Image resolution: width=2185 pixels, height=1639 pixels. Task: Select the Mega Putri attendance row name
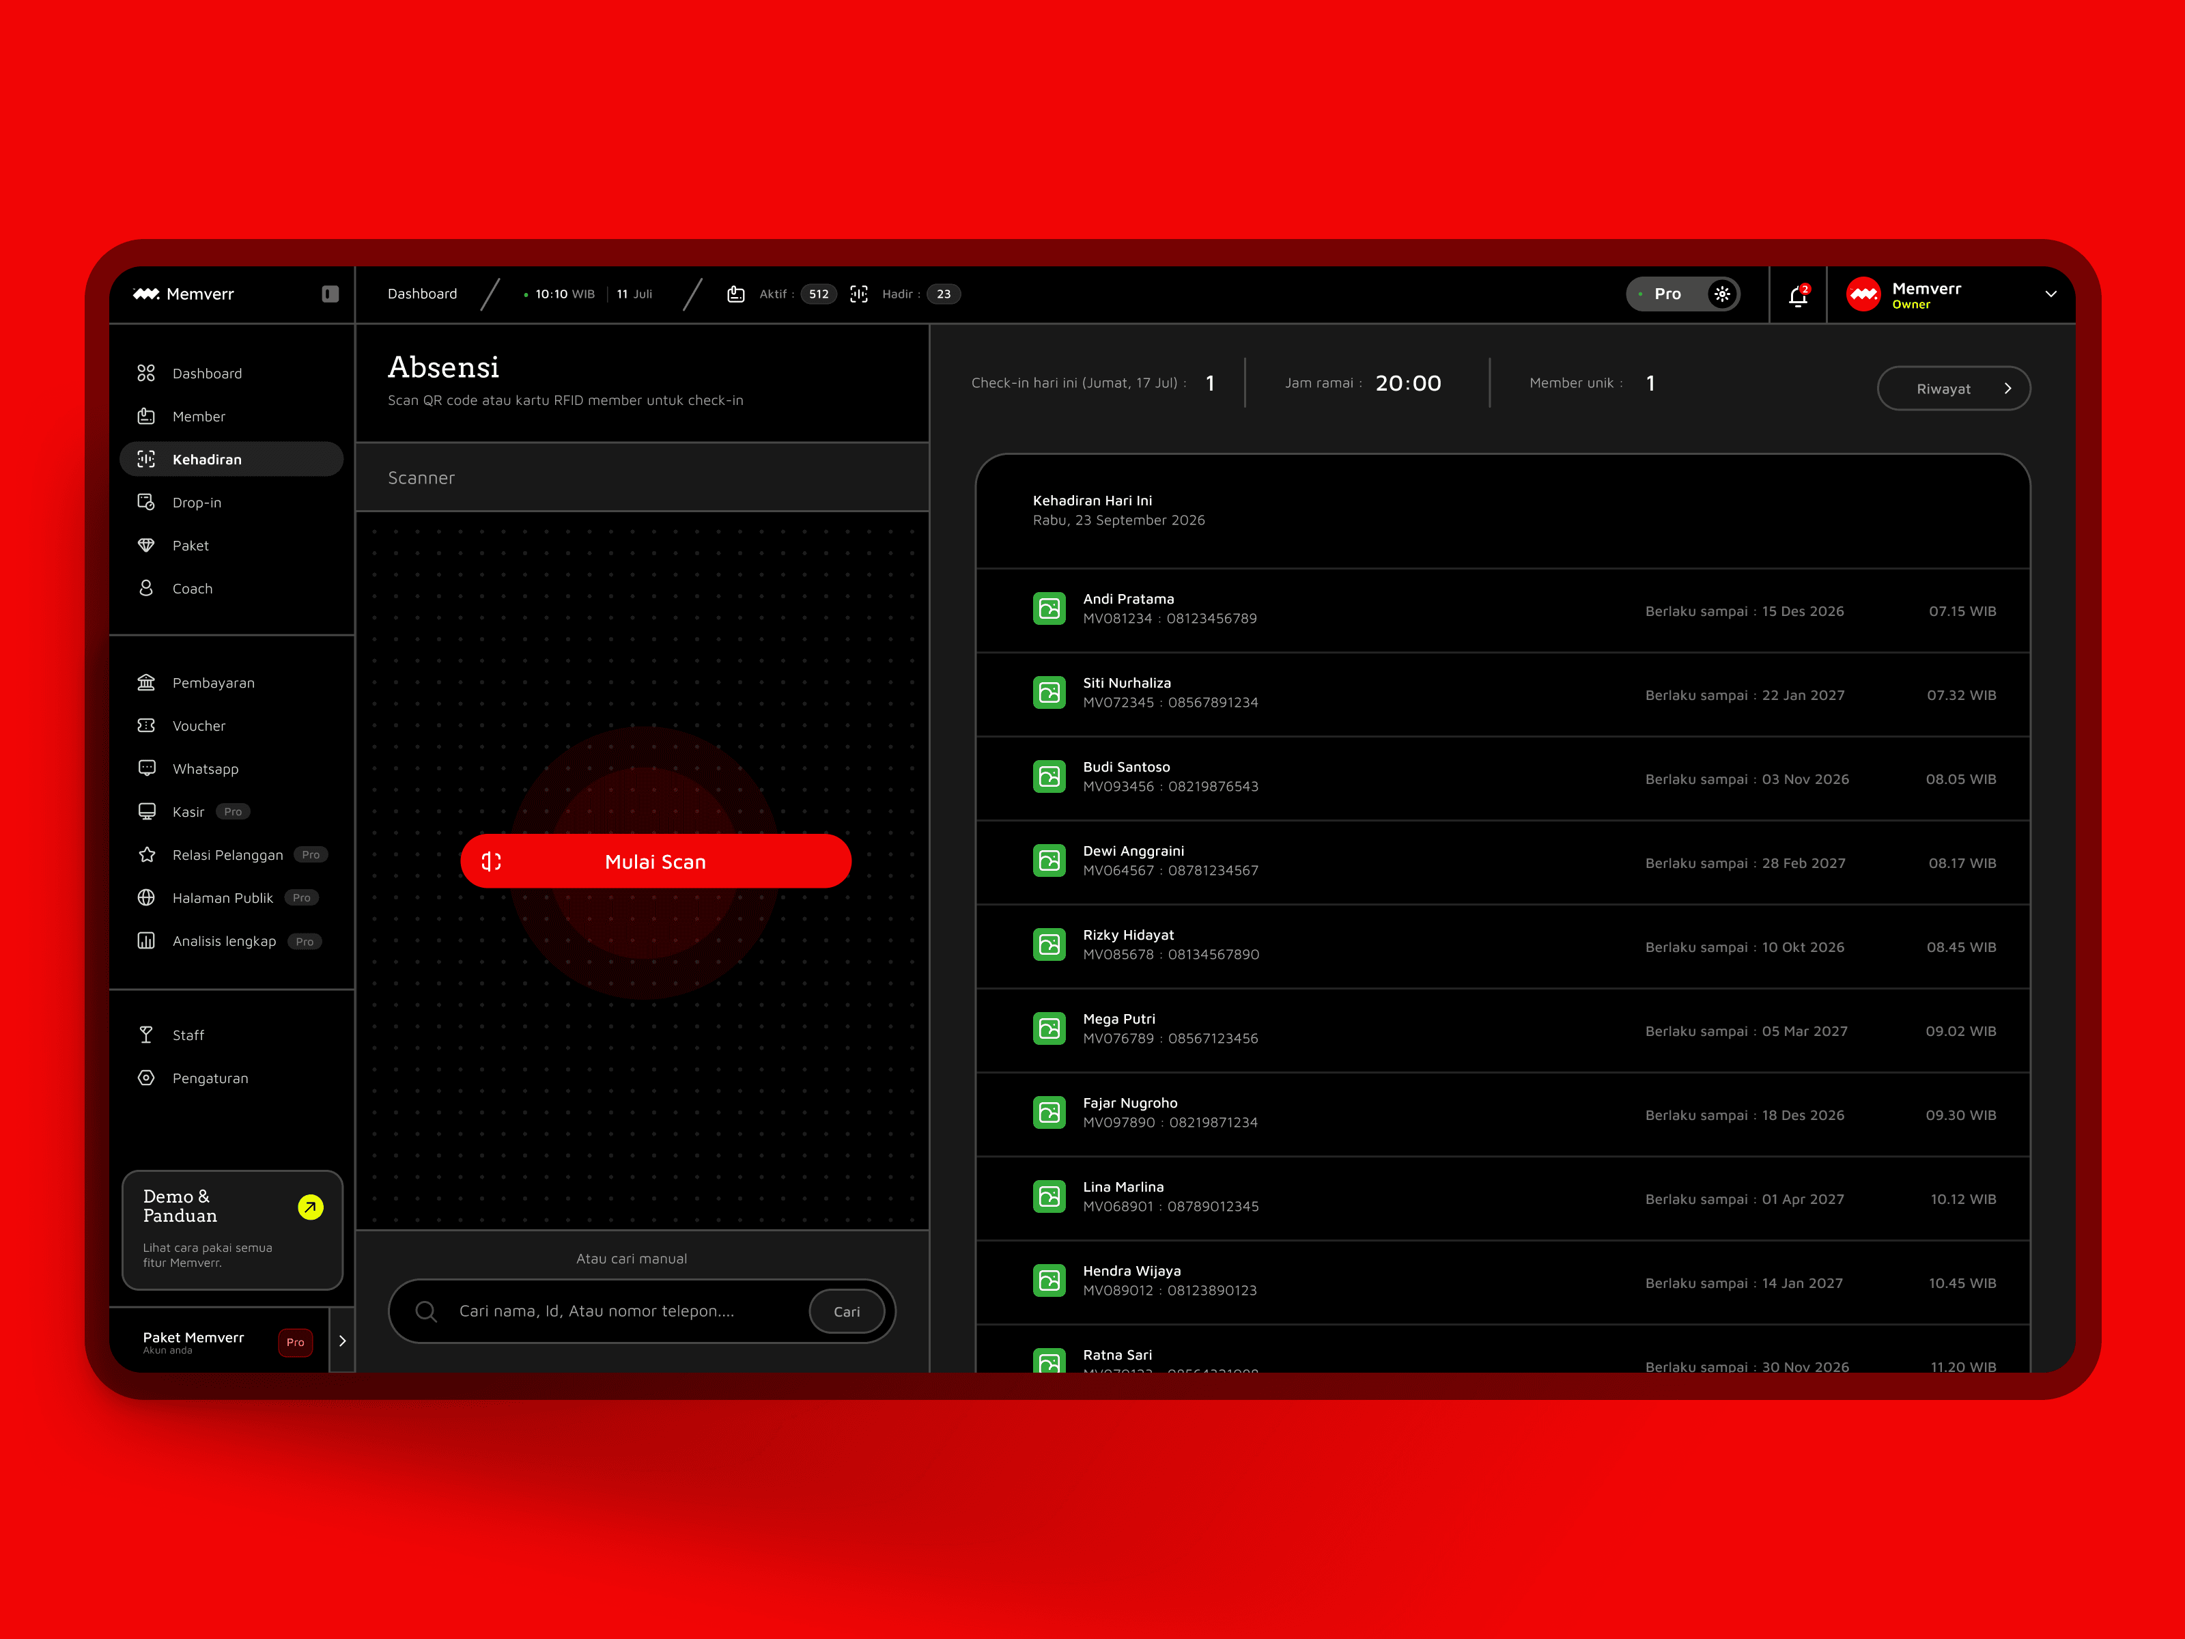[x=1118, y=1019]
